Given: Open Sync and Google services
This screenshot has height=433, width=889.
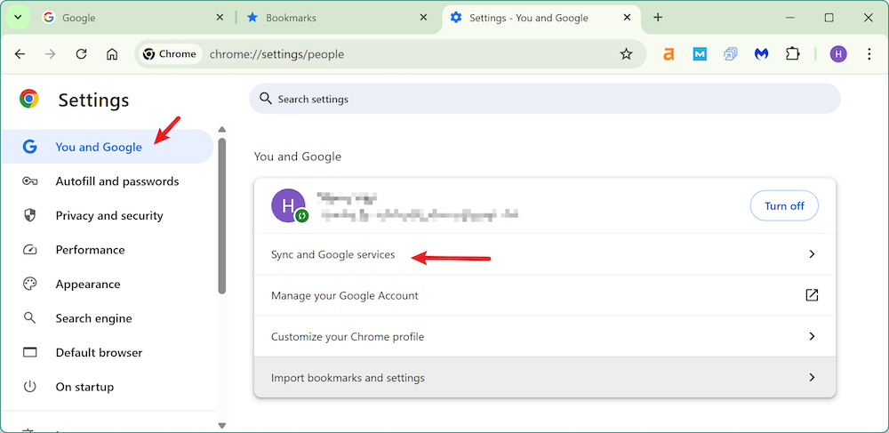Looking at the screenshot, I should point(545,254).
